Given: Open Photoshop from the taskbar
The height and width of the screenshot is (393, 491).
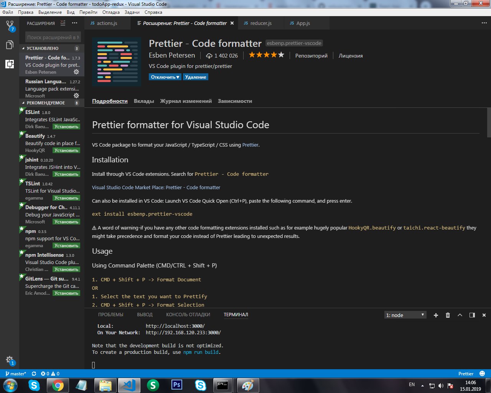Looking at the screenshot, I should coord(177,385).
